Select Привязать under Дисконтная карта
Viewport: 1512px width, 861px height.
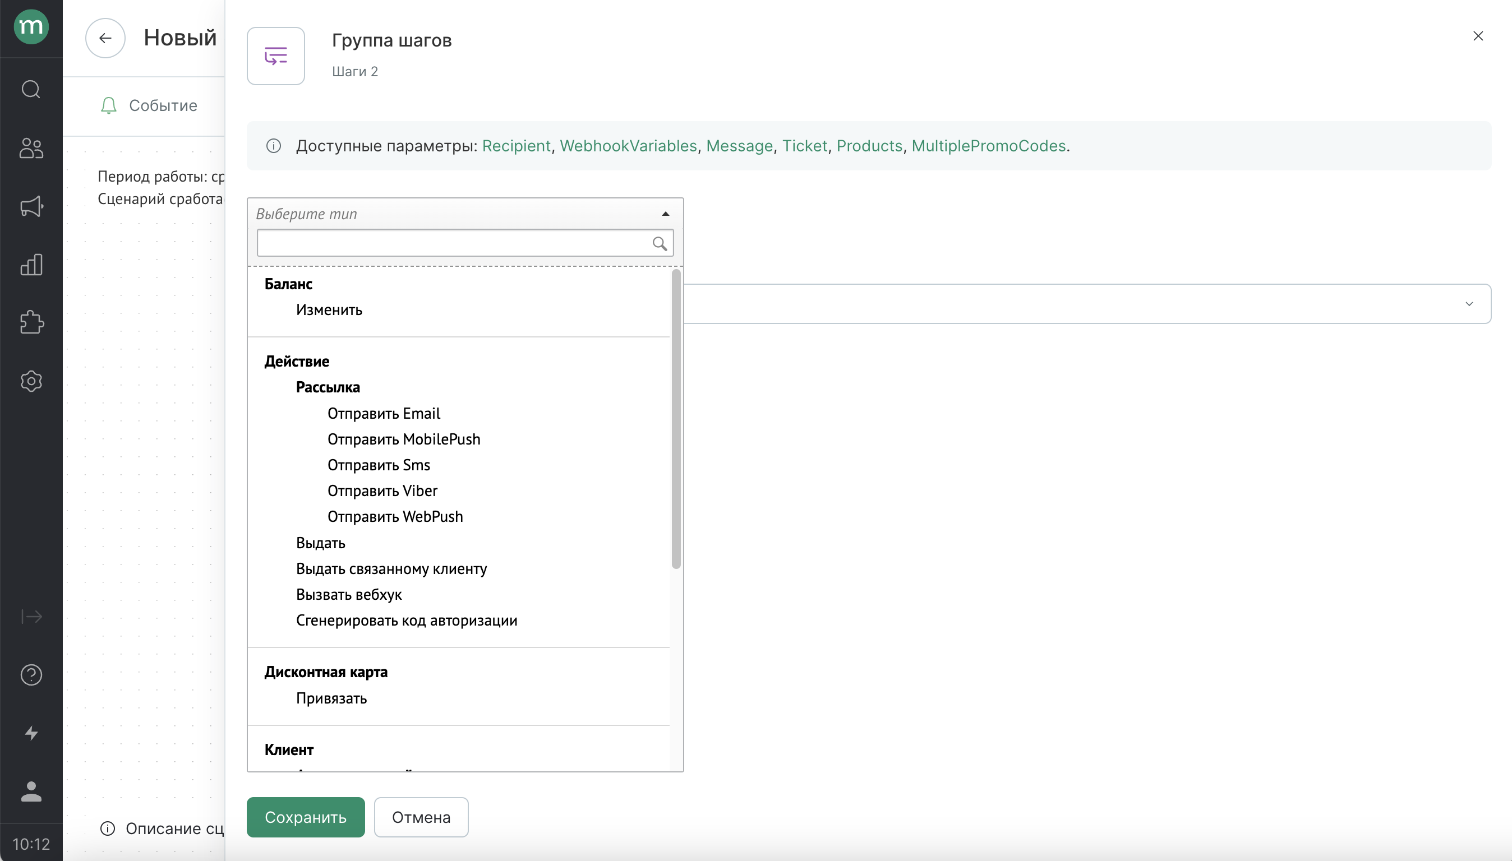tap(331, 698)
